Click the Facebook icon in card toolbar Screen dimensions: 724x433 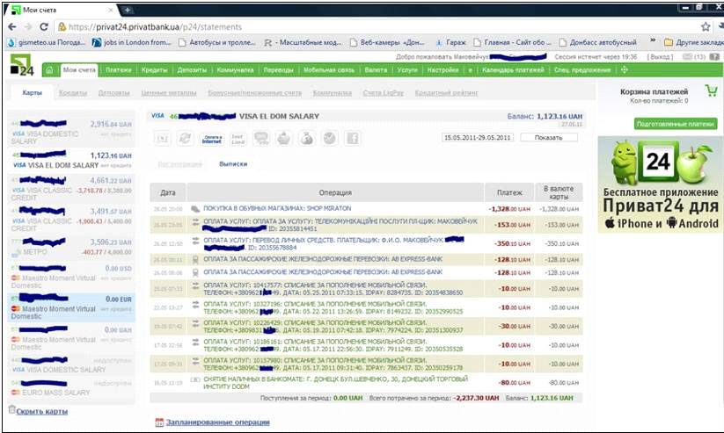coord(352,138)
